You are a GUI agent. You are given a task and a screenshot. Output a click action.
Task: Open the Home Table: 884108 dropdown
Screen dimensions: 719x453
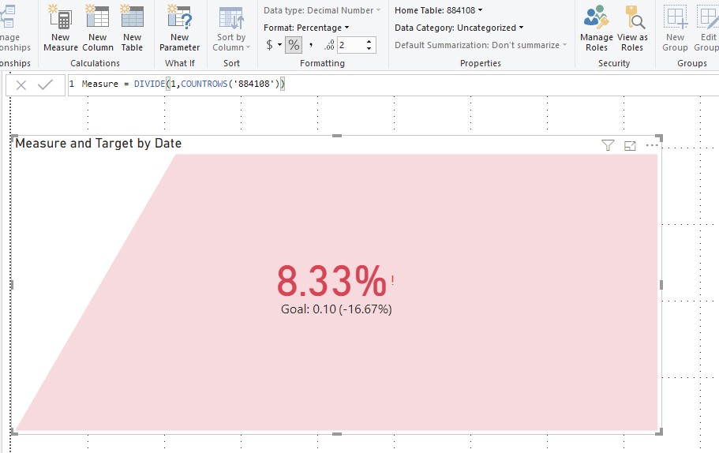point(438,10)
